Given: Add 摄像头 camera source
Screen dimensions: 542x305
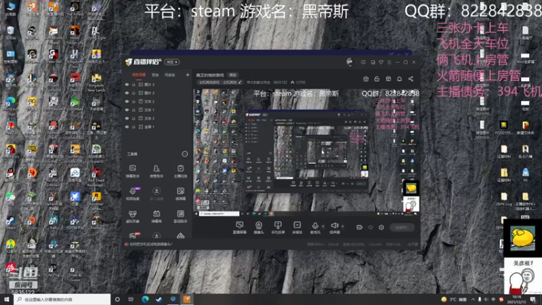Looking at the screenshot, I should tap(259, 228).
